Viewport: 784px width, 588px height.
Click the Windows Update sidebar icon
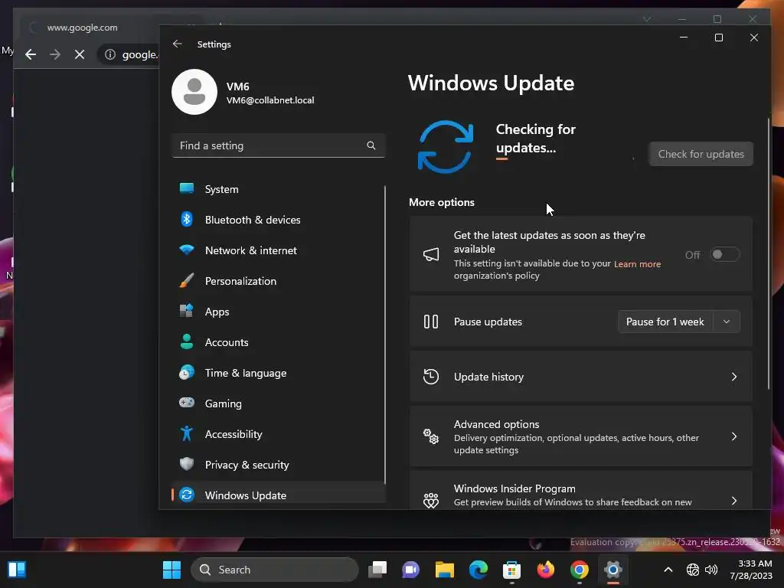click(187, 495)
